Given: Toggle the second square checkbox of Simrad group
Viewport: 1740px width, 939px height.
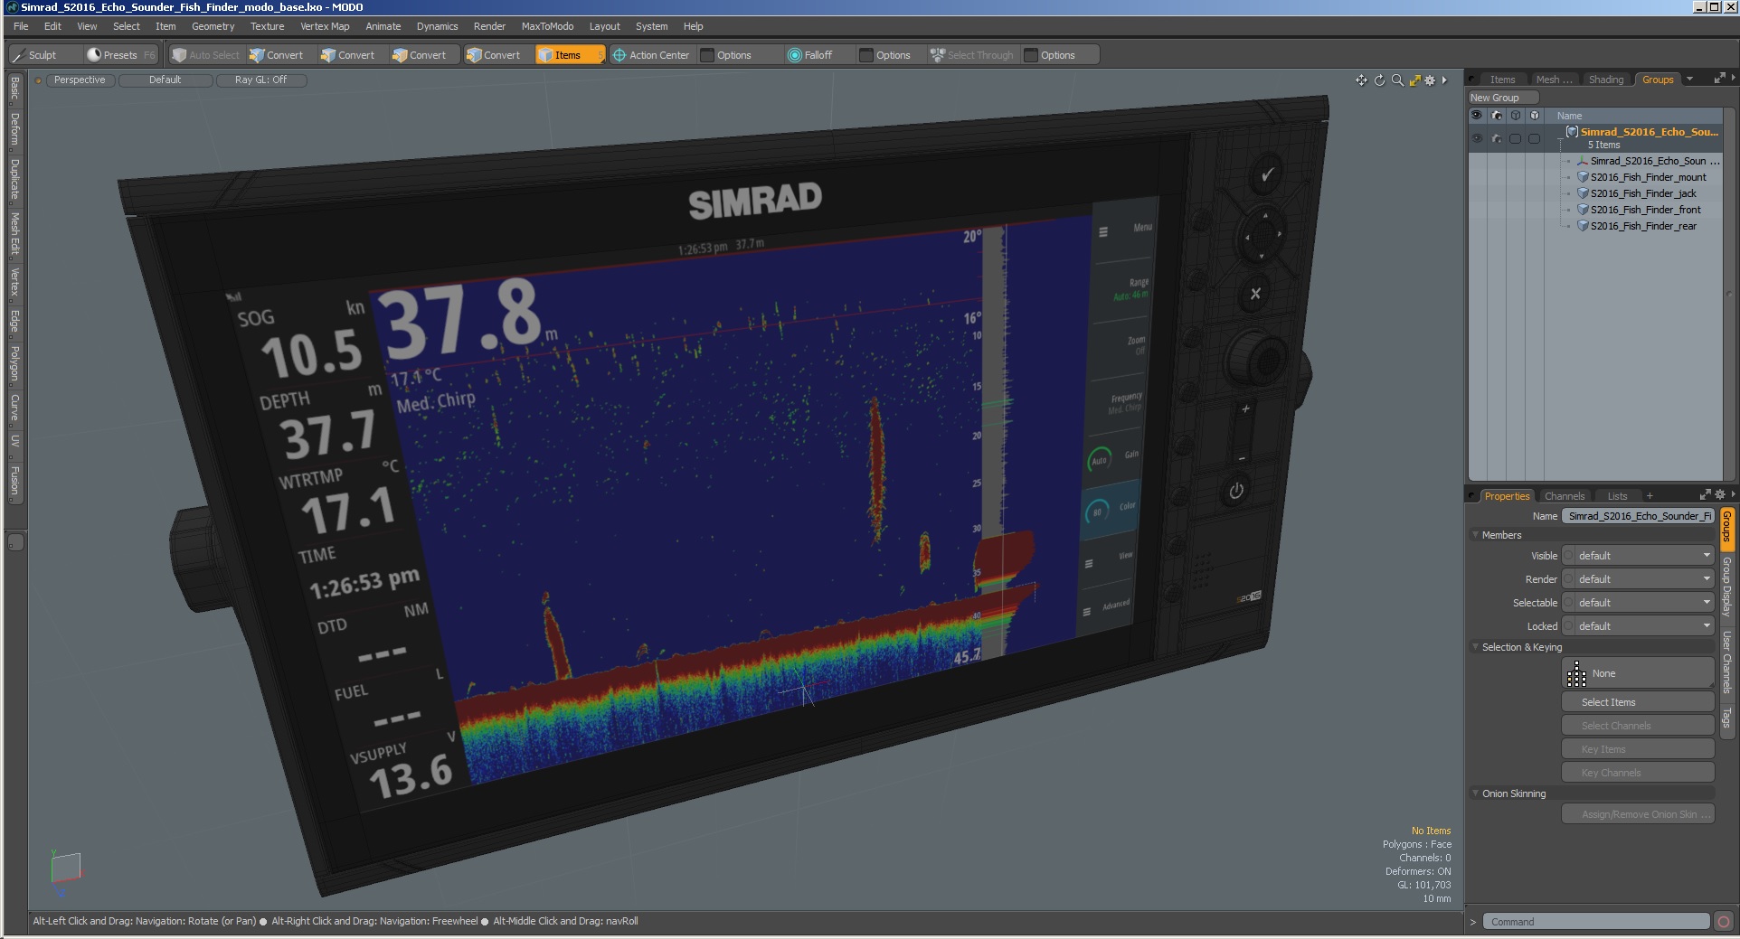Looking at the screenshot, I should (x=1535, y=138).
